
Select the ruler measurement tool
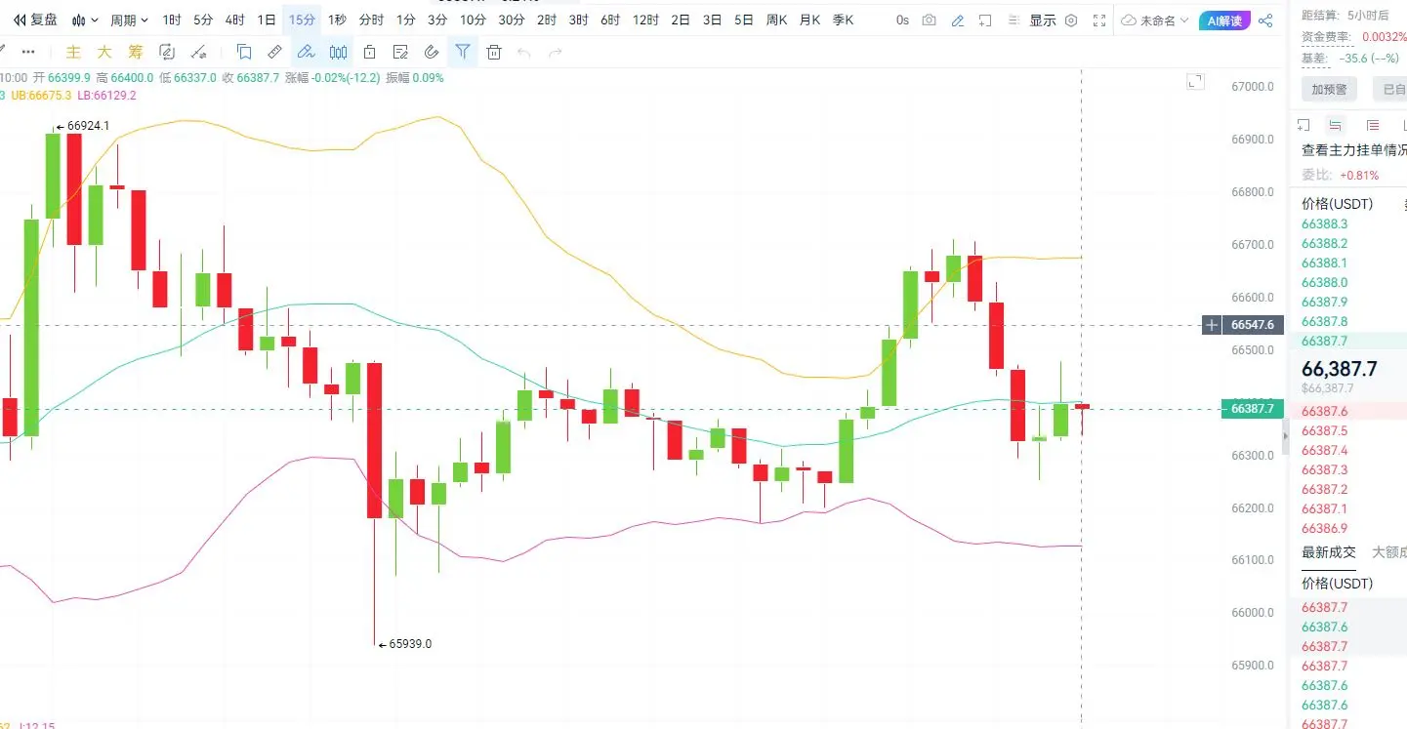click(x=275, y=52)
